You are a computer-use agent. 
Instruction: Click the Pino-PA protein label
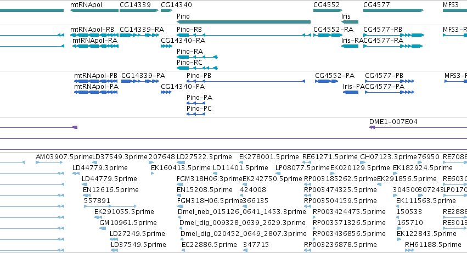click(x=199, y=98)
